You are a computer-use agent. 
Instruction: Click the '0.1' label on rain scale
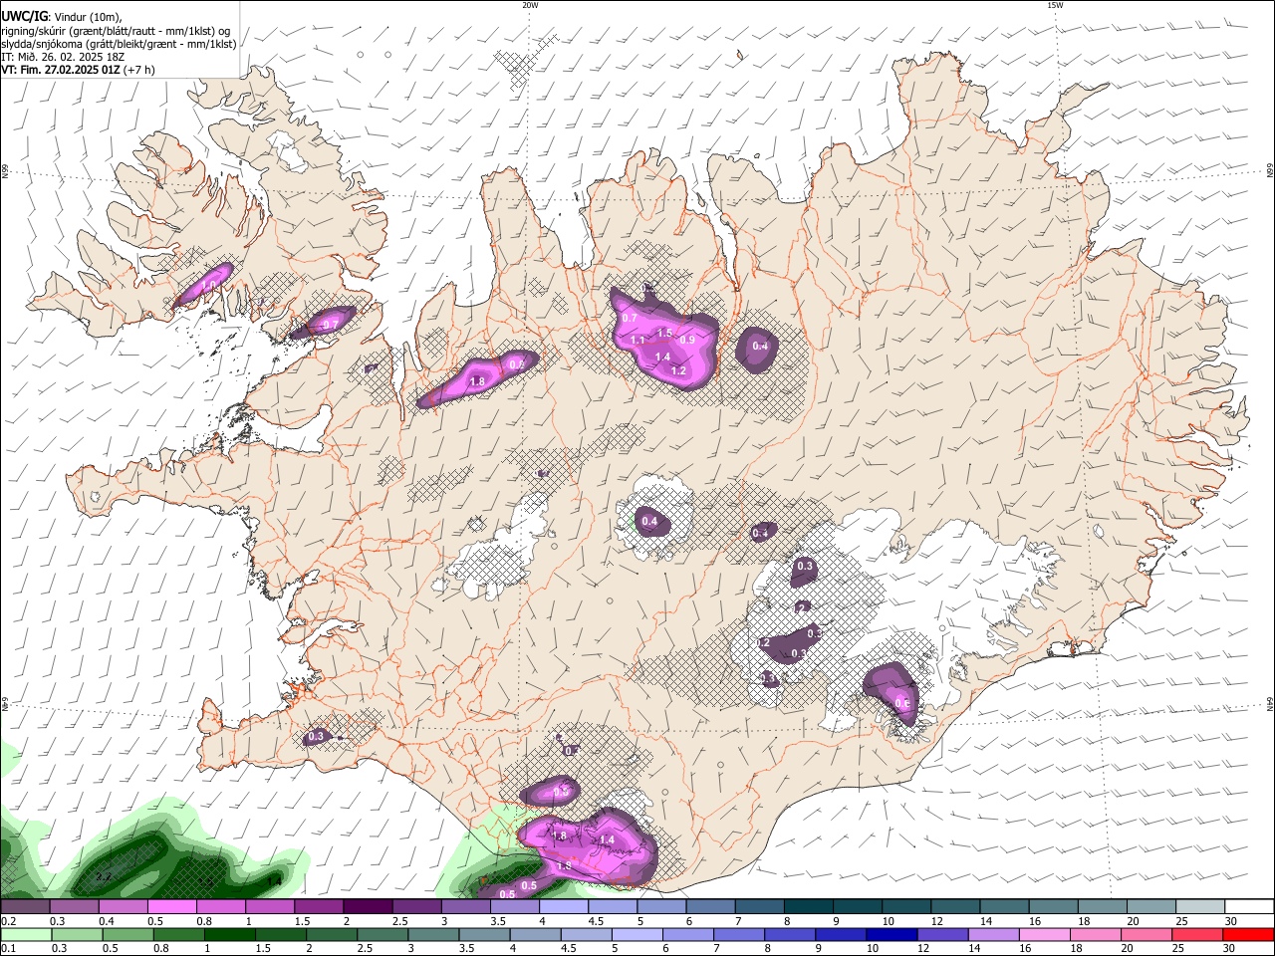point(7,949)
